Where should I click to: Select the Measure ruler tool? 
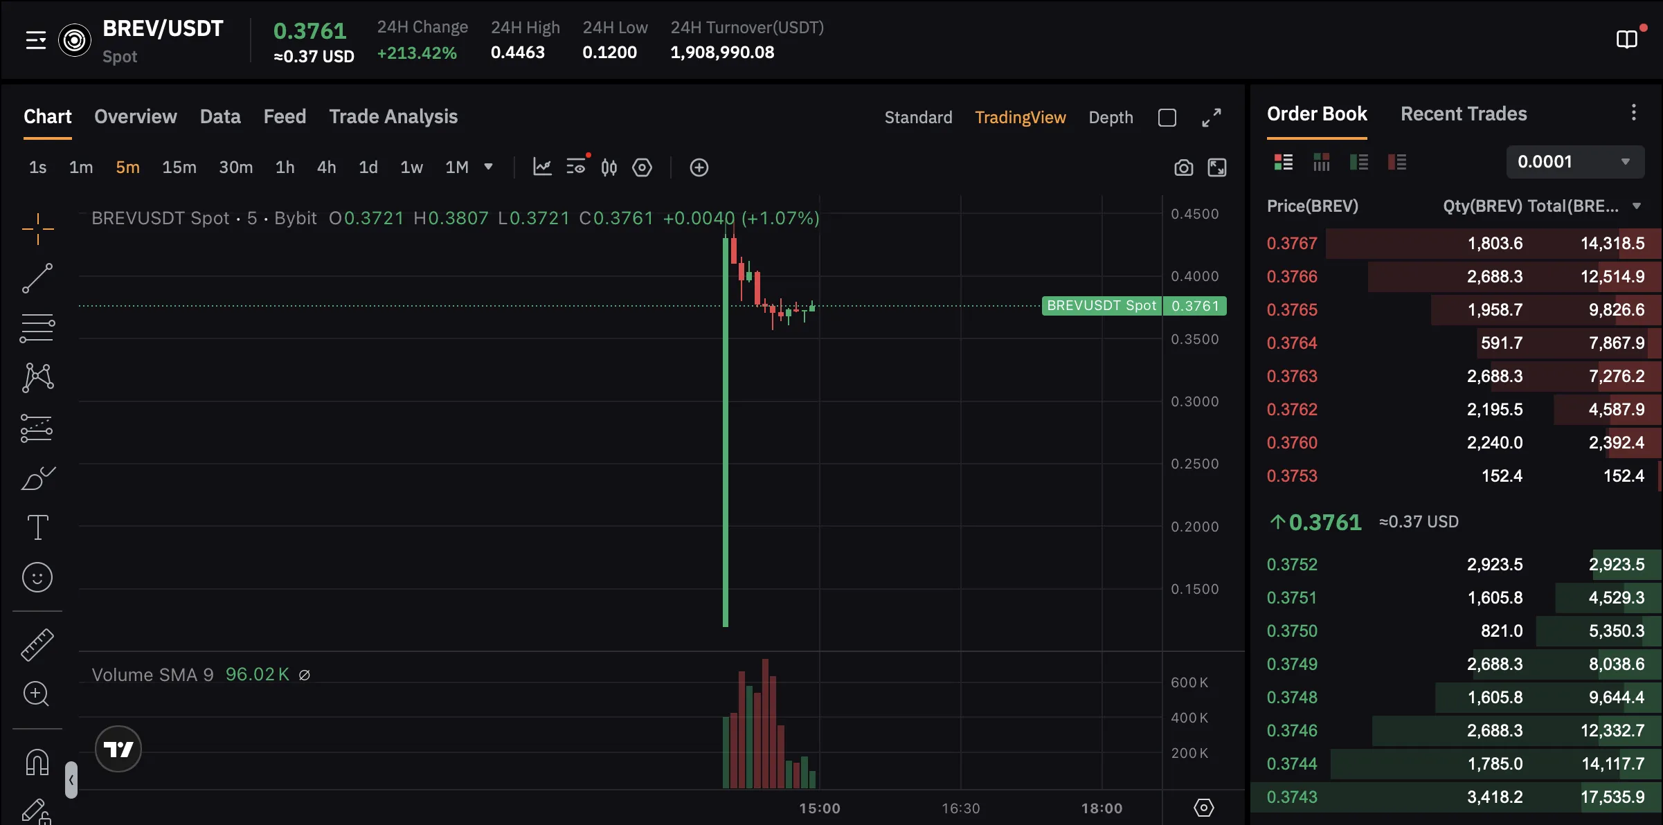click(x=38, y=644)
